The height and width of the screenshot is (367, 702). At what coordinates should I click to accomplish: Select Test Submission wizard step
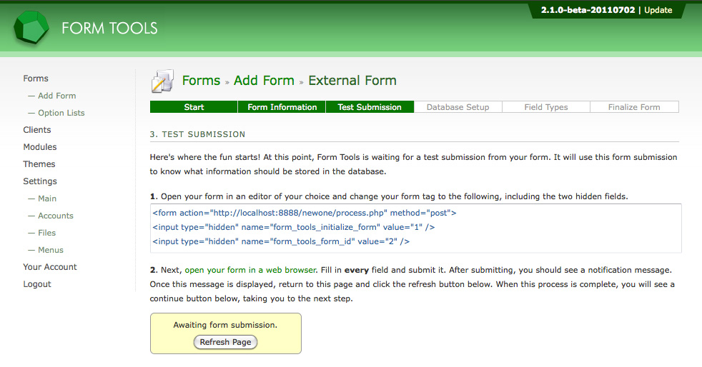[x=370, y=107]
